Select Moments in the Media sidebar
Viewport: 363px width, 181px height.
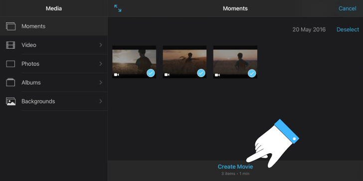54,26
